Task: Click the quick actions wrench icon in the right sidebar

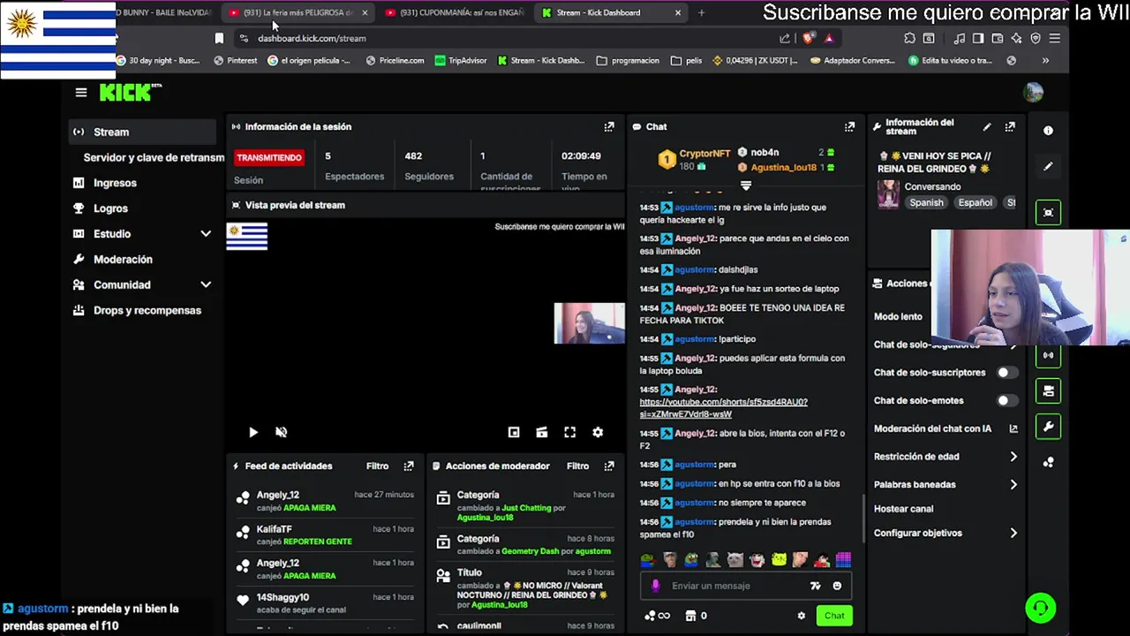Action: tap(1048, 427)
